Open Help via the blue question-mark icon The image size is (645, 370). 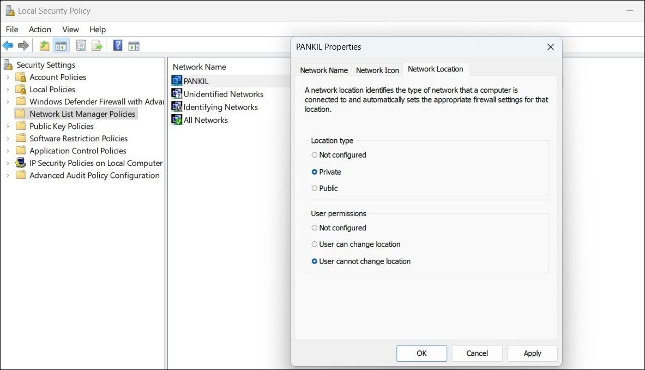118,46
